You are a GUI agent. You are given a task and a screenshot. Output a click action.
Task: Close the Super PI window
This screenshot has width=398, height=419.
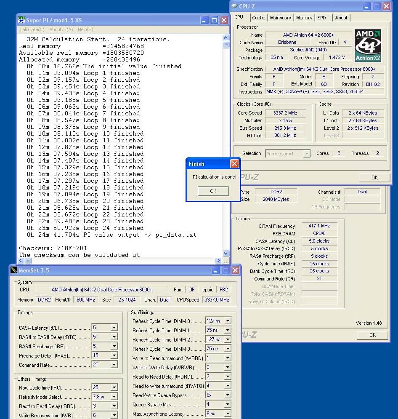click(x=224, y=20)
